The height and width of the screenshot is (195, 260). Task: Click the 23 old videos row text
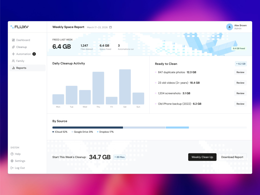pos(179,83)
